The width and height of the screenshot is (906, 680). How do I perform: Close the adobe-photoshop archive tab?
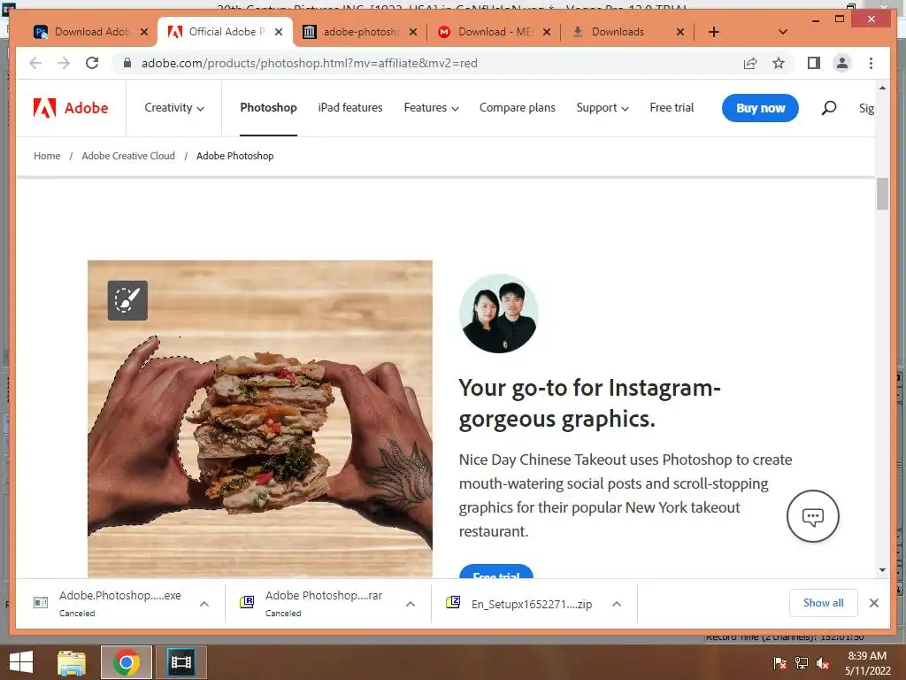(412, 32)
